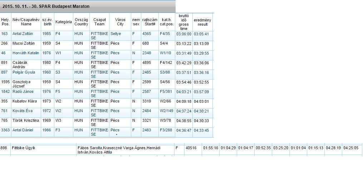Viewport: 363px width, 176px height.
Task: Click relay time '04:28:19'
Action: 333,148
